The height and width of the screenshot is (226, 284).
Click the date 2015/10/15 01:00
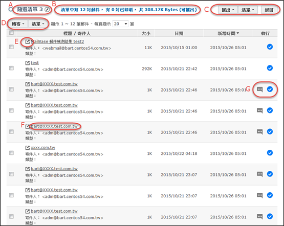(179, 48)
